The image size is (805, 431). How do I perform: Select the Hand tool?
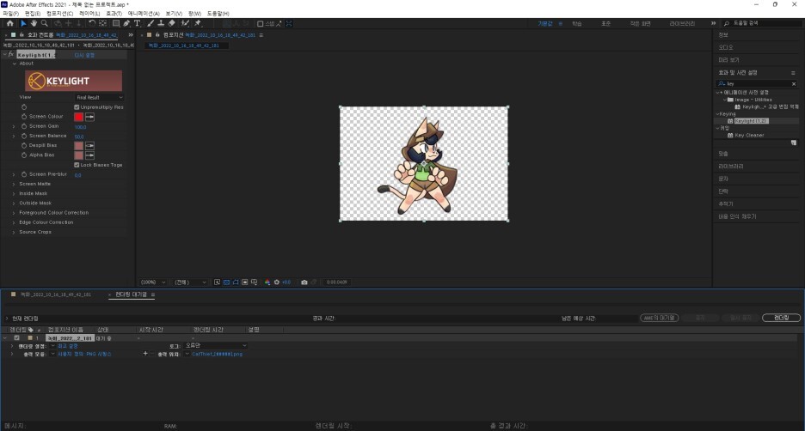click(x=34, y=23)
